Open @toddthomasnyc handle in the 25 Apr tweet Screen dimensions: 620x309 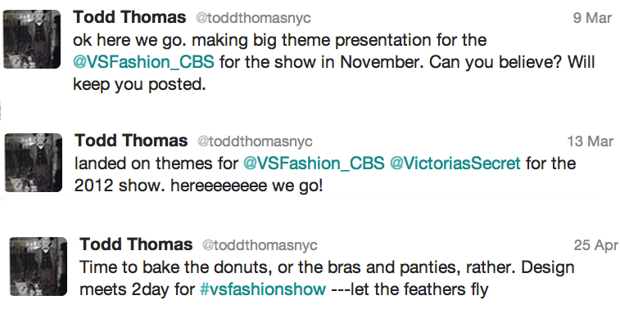click(260, 245)
